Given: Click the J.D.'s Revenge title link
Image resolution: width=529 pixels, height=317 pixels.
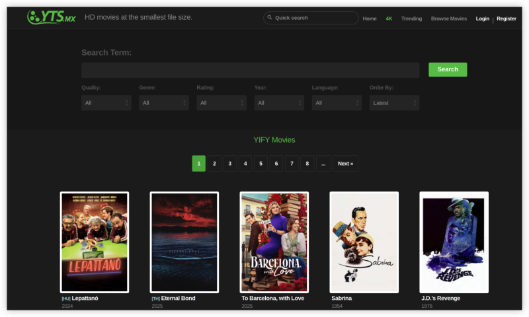Looking at the screenshot, I should (x=440, y=298).
